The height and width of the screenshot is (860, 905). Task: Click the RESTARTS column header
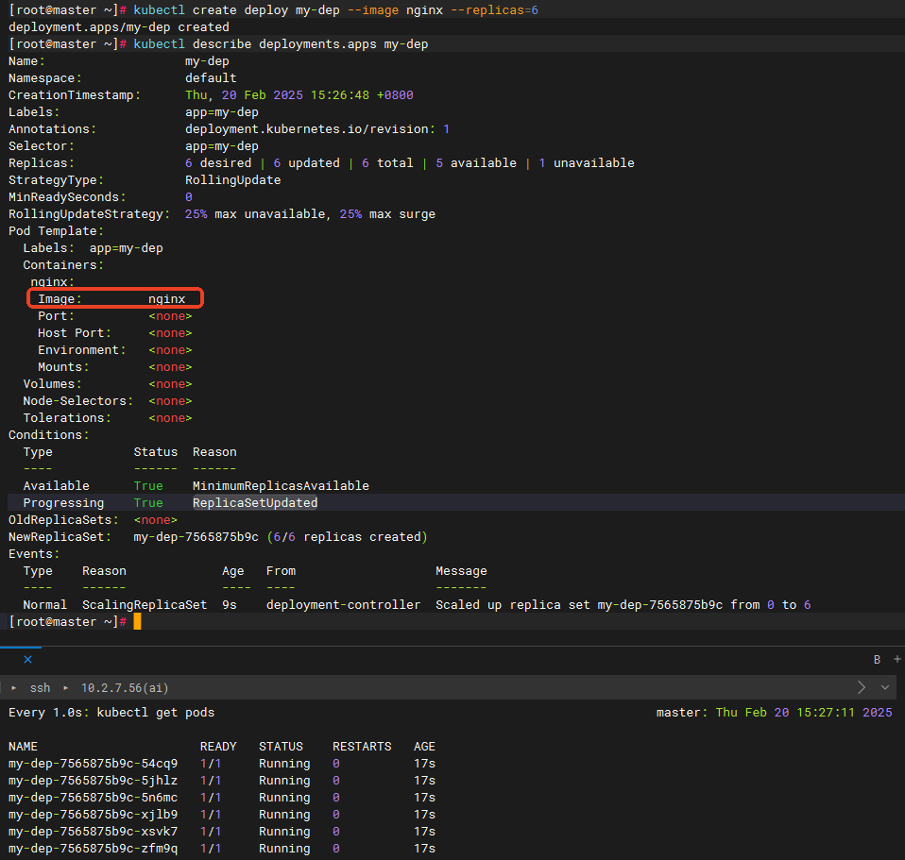[x=361, y=747]
